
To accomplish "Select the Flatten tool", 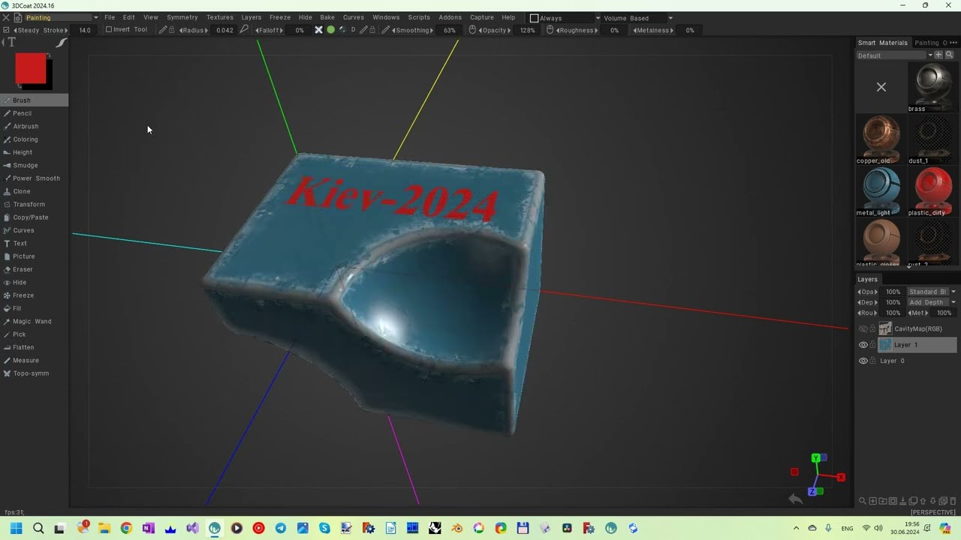I will (34, 347).
